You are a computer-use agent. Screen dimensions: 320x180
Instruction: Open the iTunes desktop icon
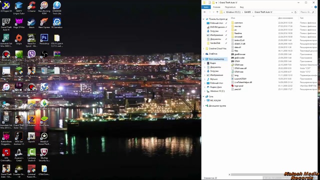(x=6, y=88)
